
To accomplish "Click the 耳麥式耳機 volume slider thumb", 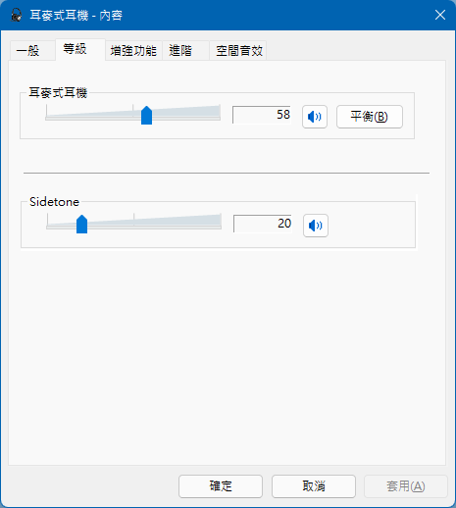I will pyautogui.click(x=146, y=116).
